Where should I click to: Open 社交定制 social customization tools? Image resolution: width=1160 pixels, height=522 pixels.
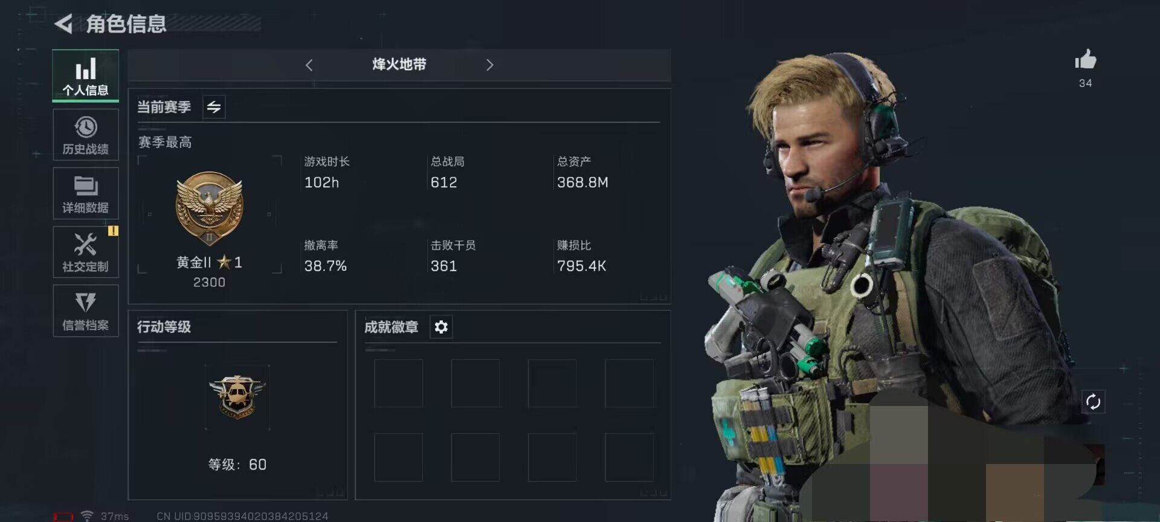pos(85,252)
